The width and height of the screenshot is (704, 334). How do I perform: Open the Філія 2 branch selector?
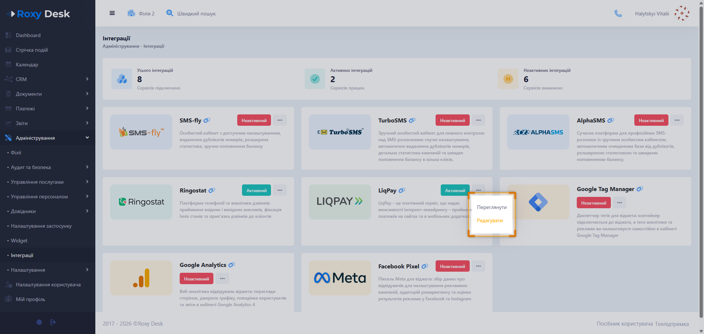point(141,14)
